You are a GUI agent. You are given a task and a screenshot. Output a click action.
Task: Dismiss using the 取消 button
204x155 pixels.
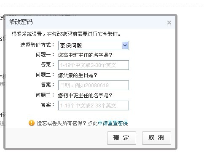coord(156,138)
